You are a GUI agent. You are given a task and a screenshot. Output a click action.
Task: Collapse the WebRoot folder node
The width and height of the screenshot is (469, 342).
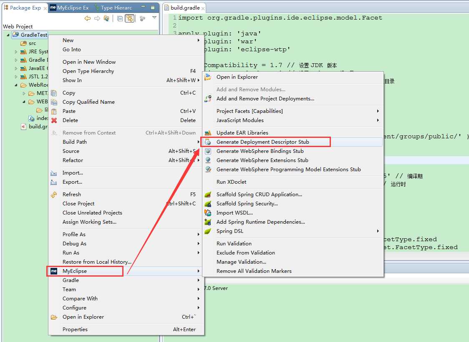pyautogui.click(x=16, y=85)
